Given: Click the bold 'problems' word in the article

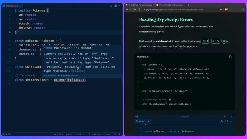Looking at the screenshot, I should [x=161, y=41].
